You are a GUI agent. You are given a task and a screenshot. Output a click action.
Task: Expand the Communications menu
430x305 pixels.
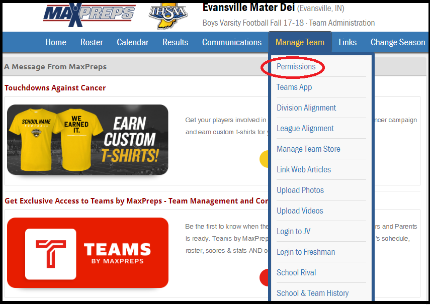pyautogui.click(x=232, y=42)
